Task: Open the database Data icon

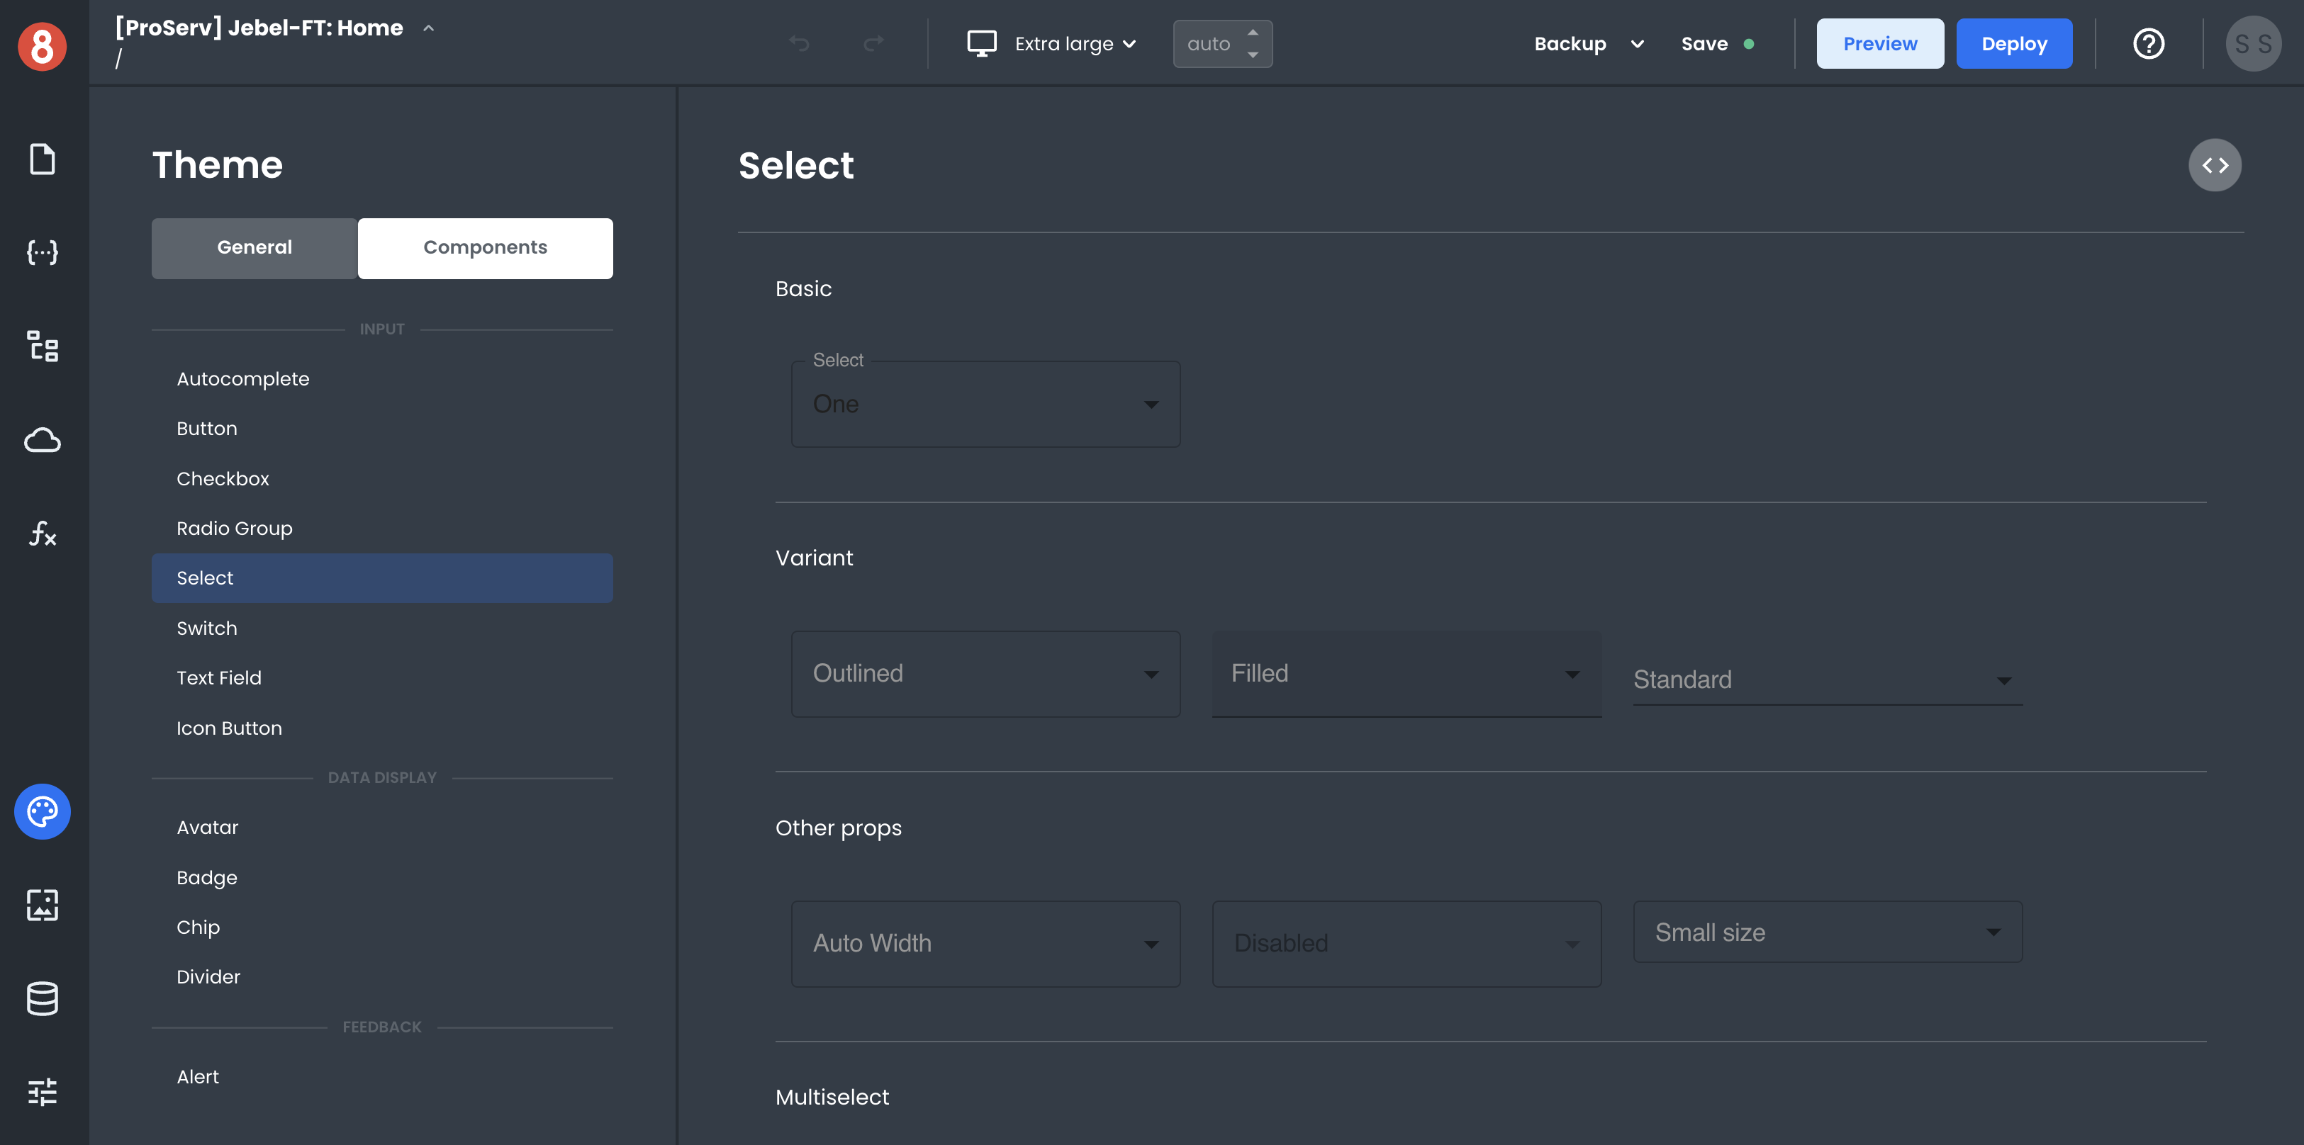Action: coord(42,998)
